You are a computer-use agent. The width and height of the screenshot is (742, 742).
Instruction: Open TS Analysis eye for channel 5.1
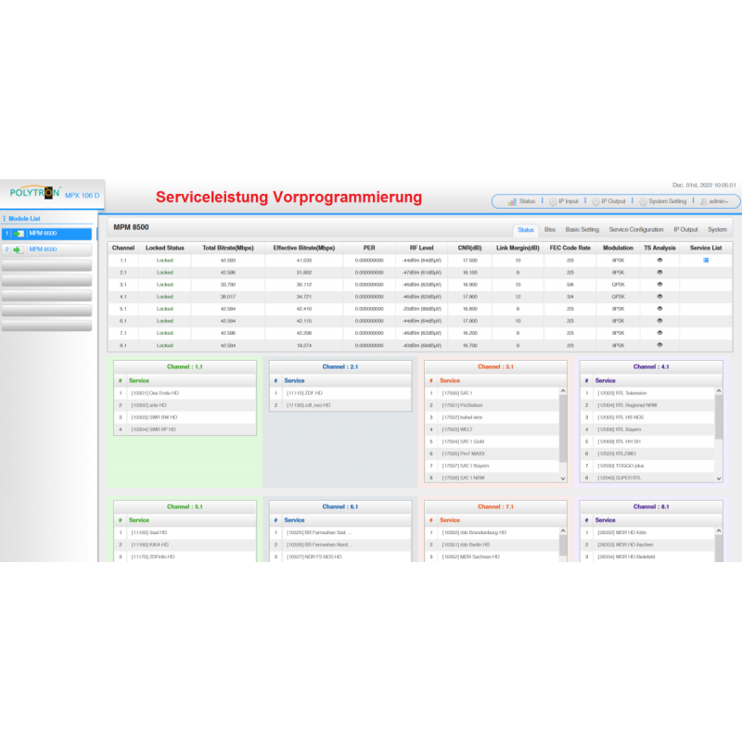pos(659,309)
